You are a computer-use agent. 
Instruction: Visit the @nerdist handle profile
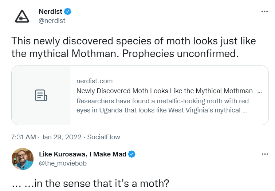click(52, 21)
